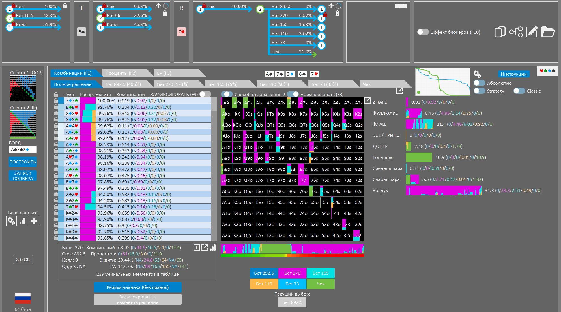The image size is (561, 312).
Task: Click the lock icon in table header
Action: coord(56,94)
